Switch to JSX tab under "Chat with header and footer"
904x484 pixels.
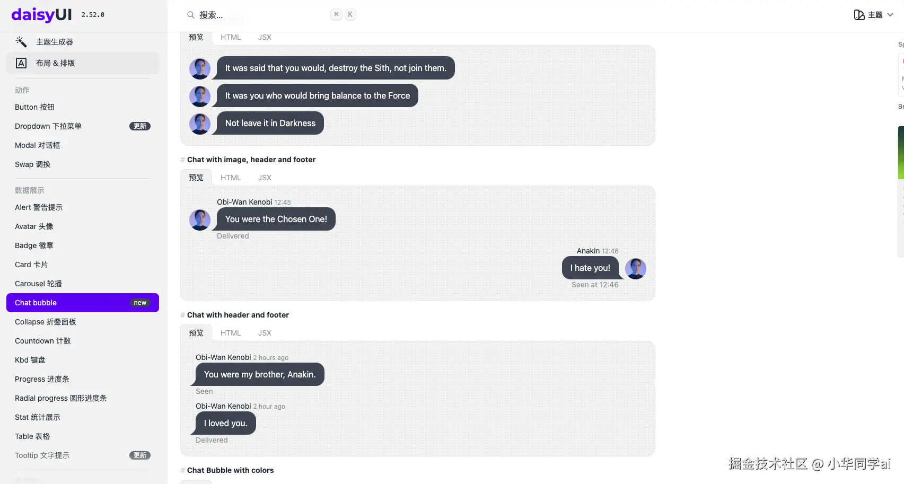click(x=265, y=333)
